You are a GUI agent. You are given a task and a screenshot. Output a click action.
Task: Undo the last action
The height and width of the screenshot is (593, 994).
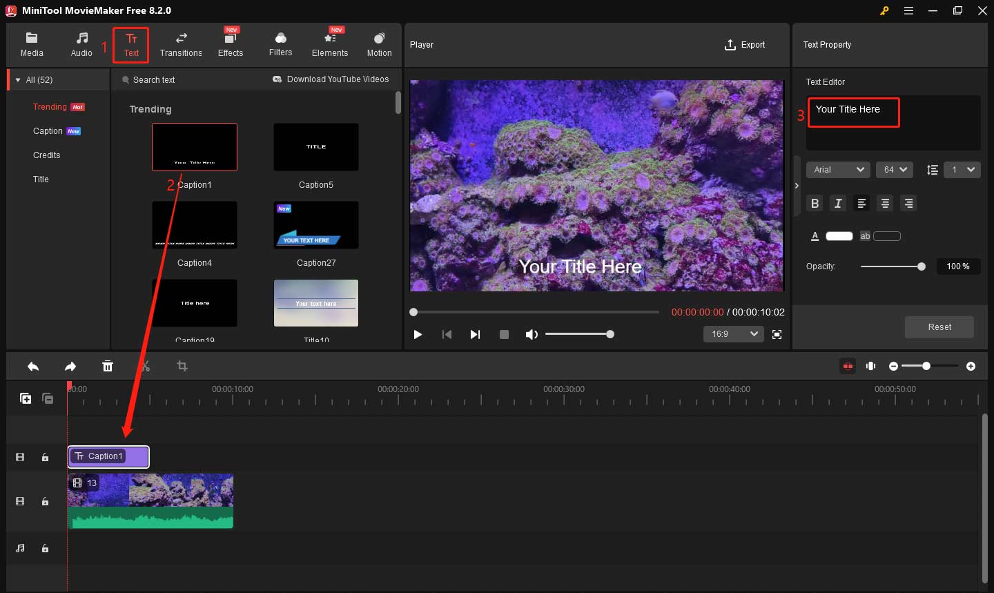33,367
